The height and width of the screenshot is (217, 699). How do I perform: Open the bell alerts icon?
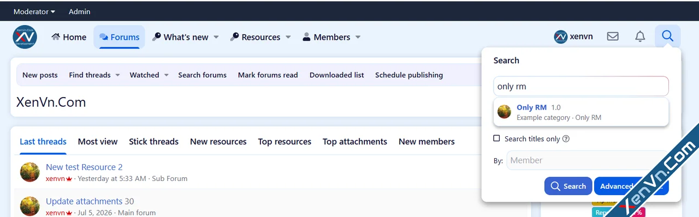(640, 37)
